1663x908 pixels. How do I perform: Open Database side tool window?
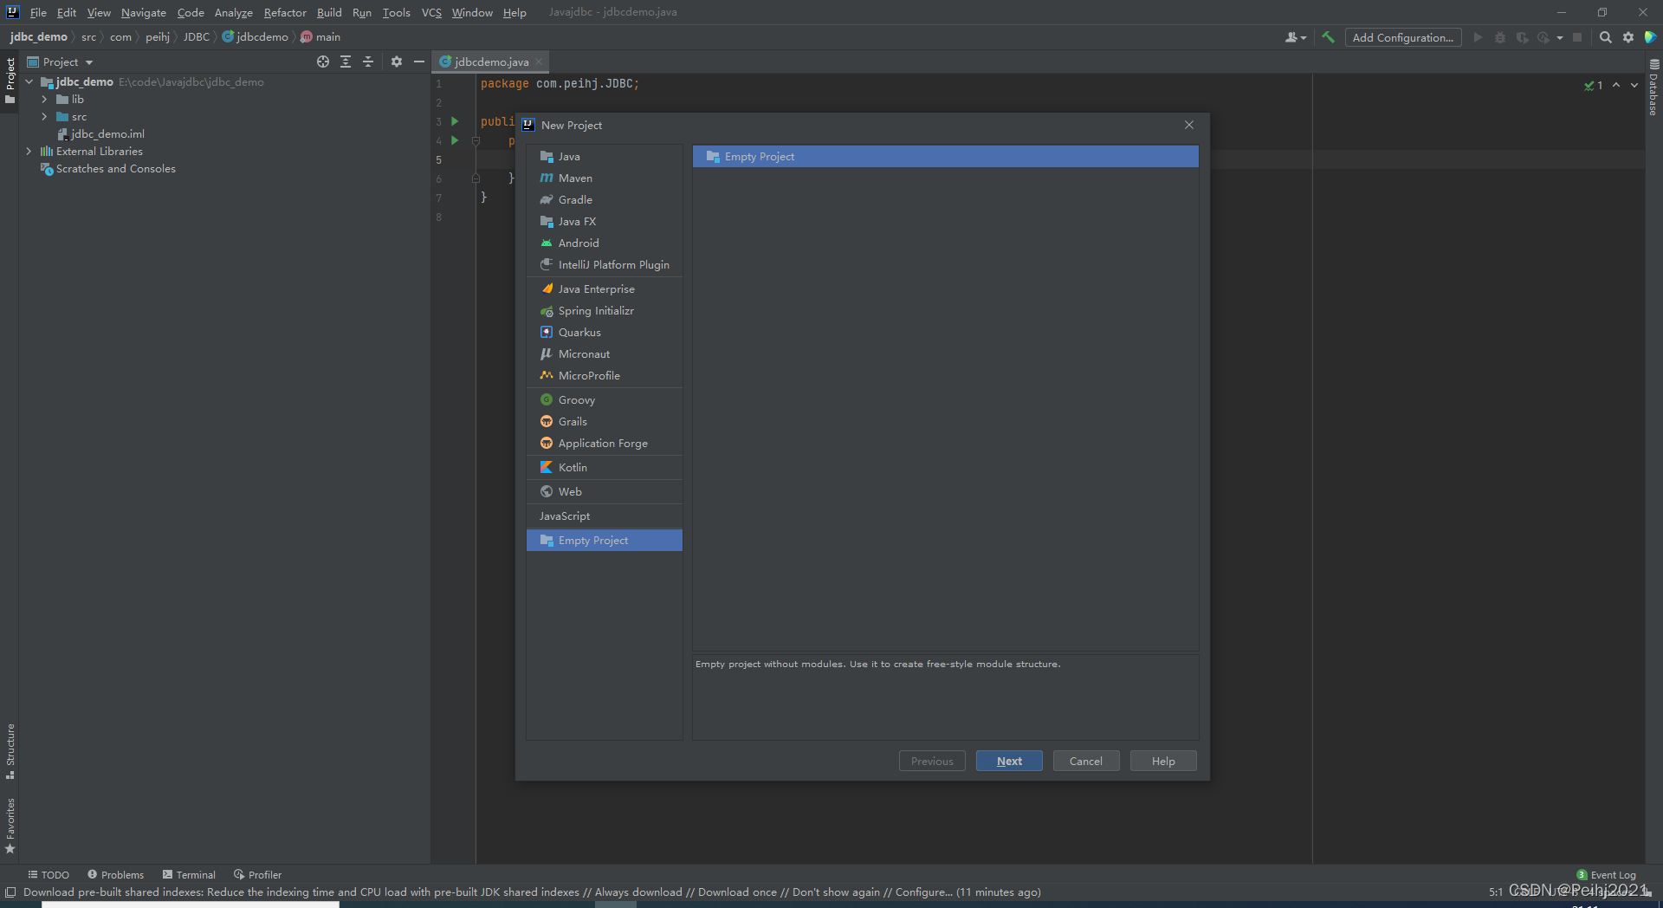[x=1653, y=87]
